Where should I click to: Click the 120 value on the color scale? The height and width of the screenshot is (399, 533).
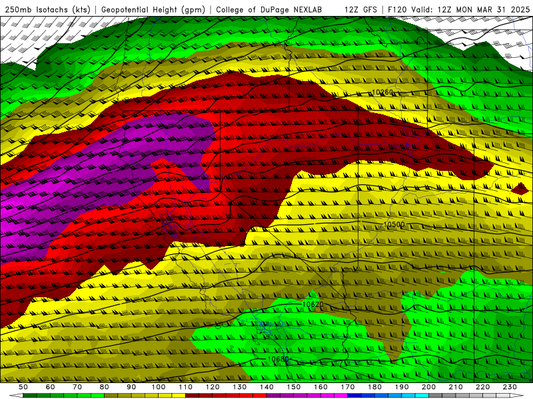(x=213, y=387)
